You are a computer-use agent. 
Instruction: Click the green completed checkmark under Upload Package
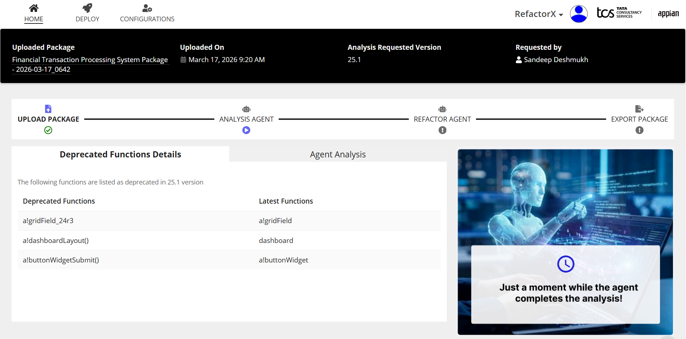[48, 130]
